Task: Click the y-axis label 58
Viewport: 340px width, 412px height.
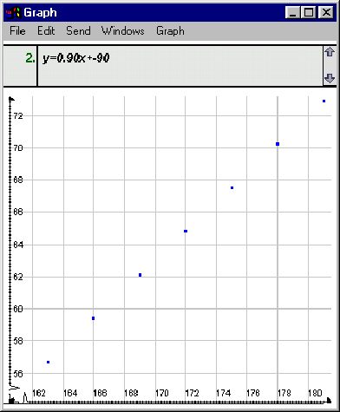Action: [x=18, y=341]
